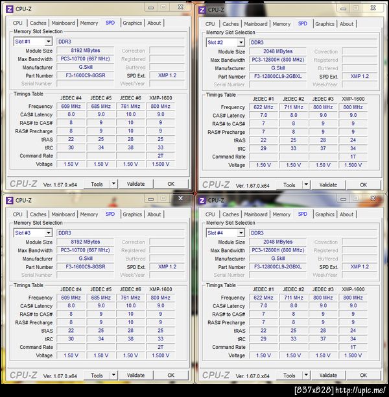
Task: Click 2048 MBytes module size in Slot #4
Action: 278,242
